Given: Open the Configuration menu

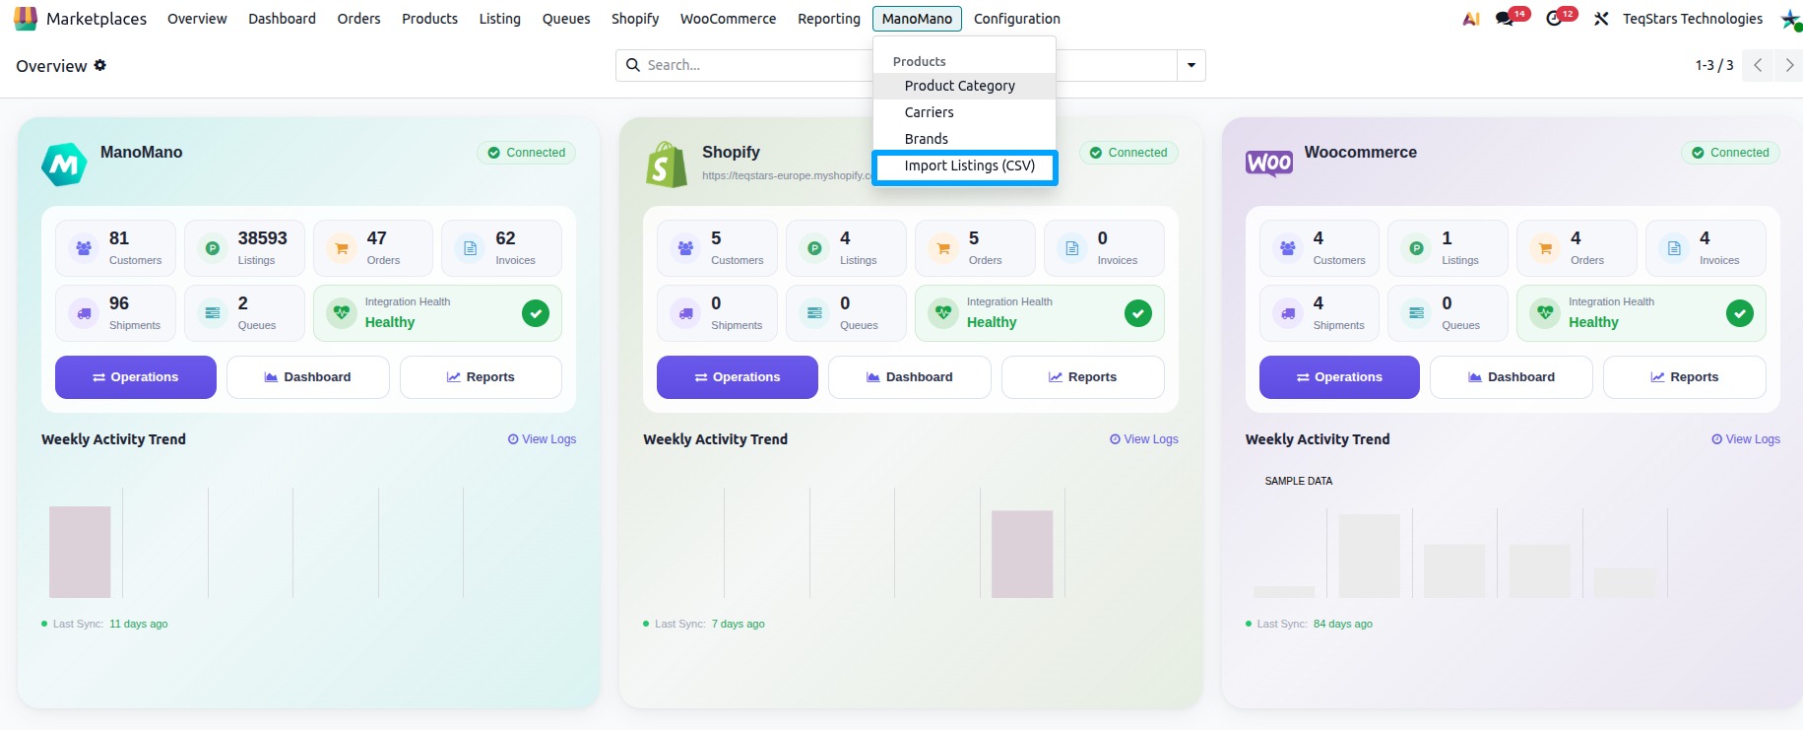Looking at the screenshot, I should 1017,19.
